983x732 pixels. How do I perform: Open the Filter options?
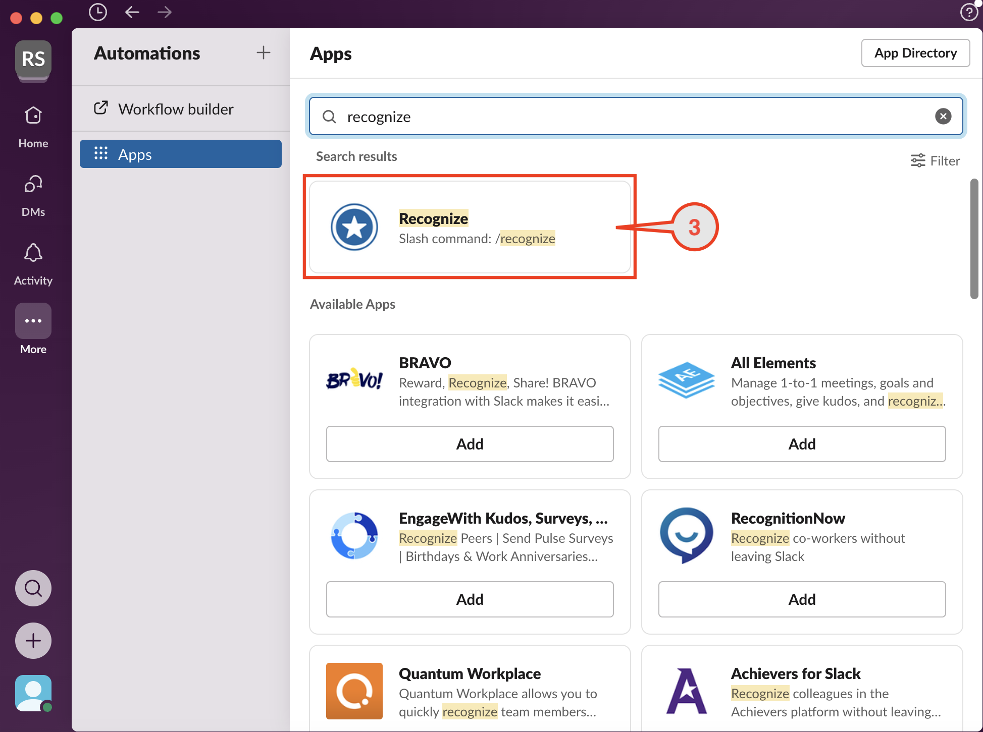(935, 161)
